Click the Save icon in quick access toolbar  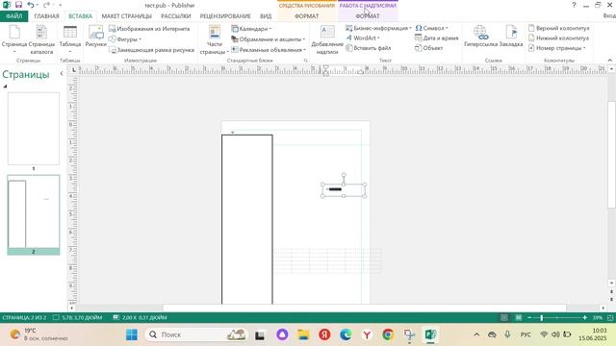[18, 5]
